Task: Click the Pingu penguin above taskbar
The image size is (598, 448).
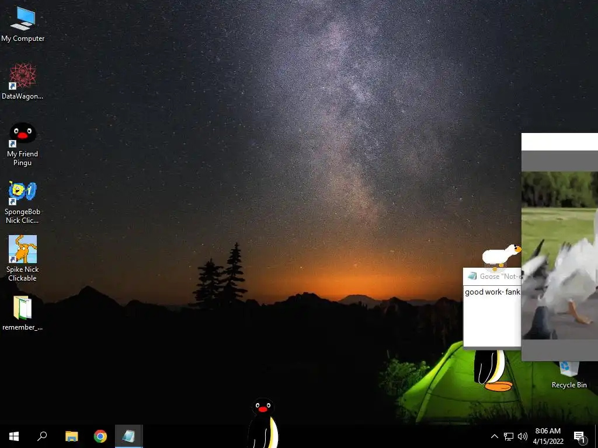Action: 263,422
